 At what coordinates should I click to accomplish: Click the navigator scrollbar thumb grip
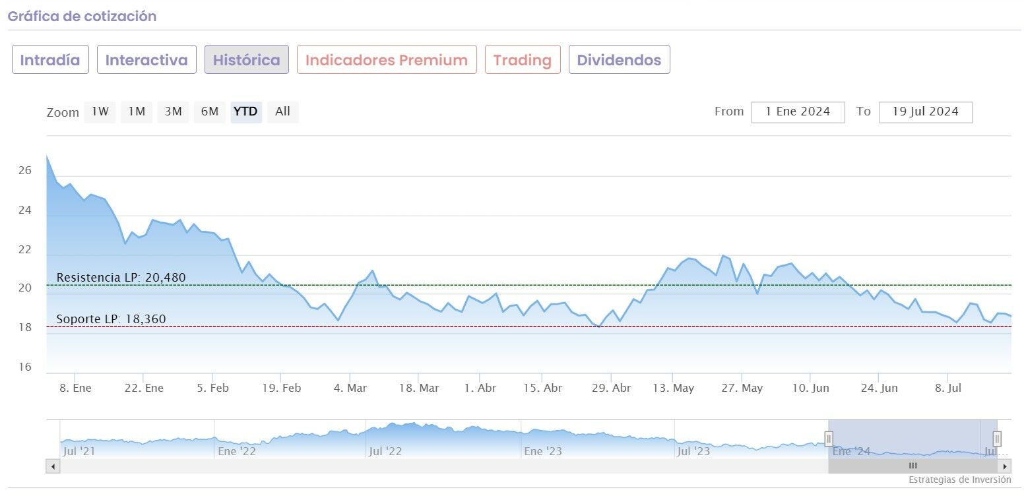913,466
